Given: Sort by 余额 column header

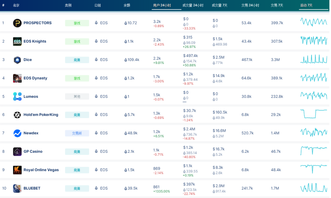Looking at the screenshot, I should click(127, 5).
